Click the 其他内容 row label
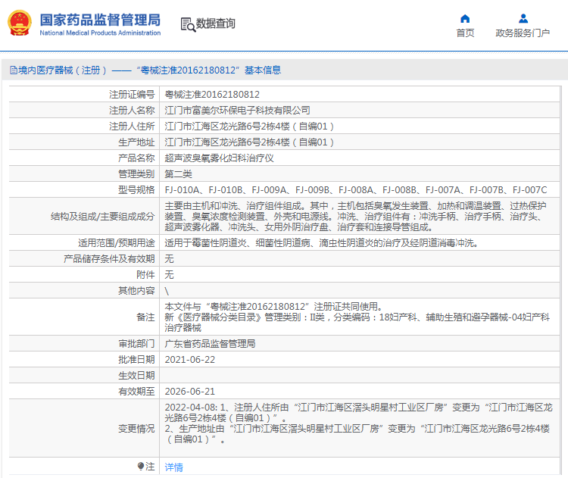The image size is (568, 478). (136, 291)
